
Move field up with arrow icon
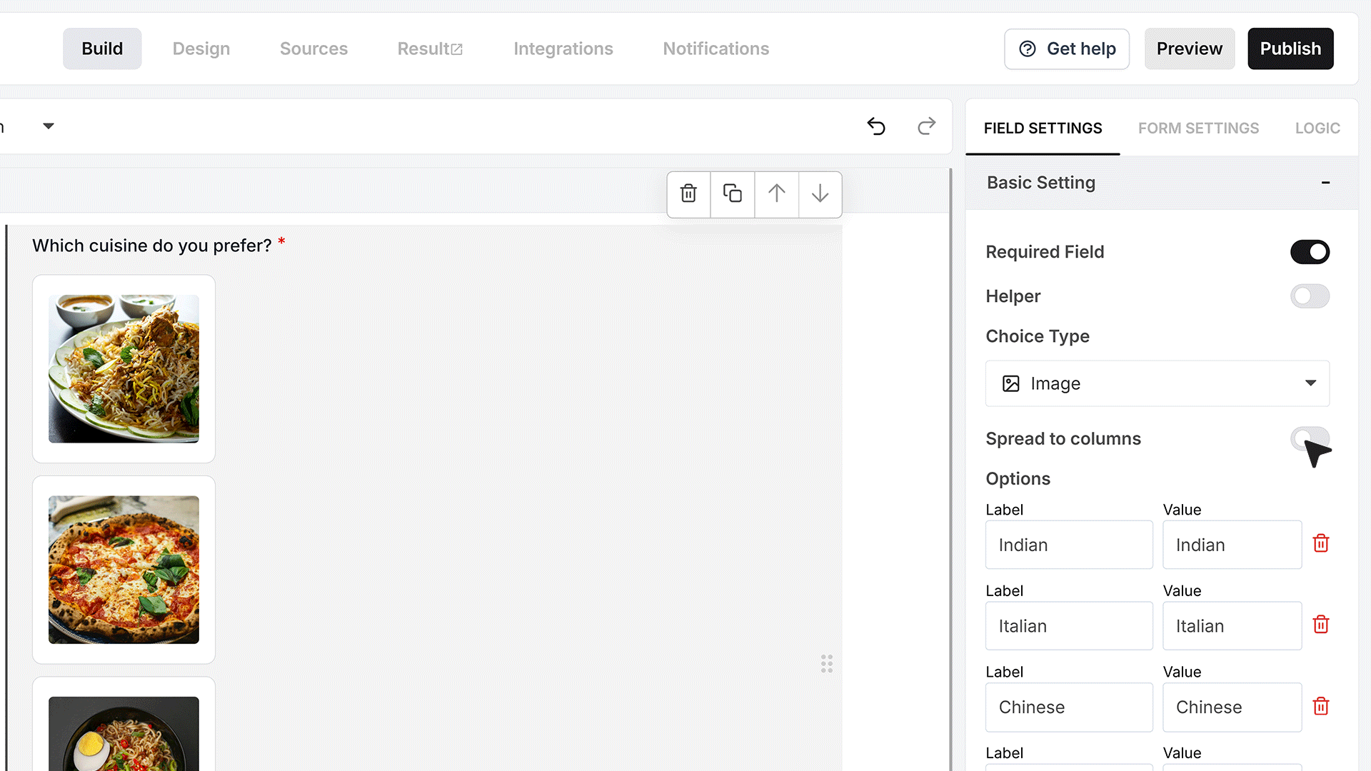(777, 193)
